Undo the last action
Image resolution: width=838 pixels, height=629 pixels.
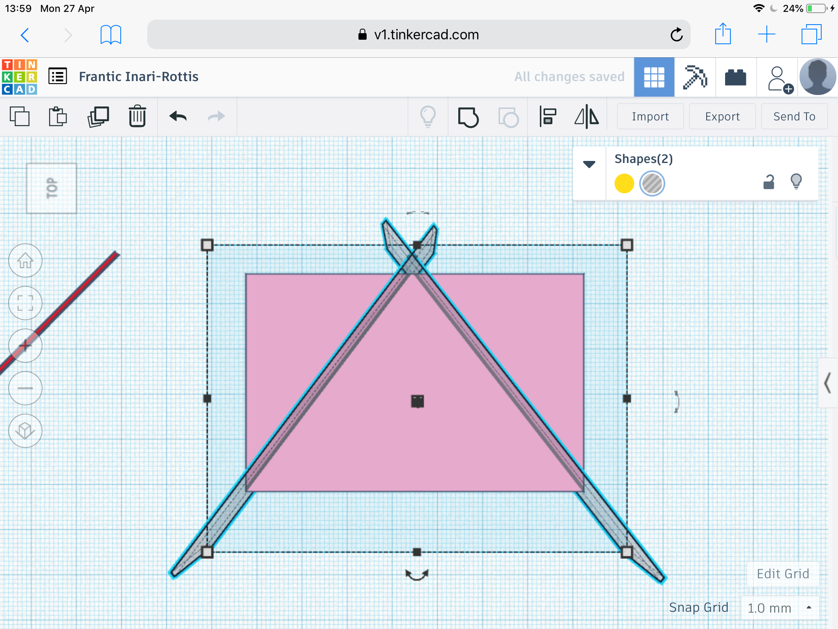tap(178, 117)
